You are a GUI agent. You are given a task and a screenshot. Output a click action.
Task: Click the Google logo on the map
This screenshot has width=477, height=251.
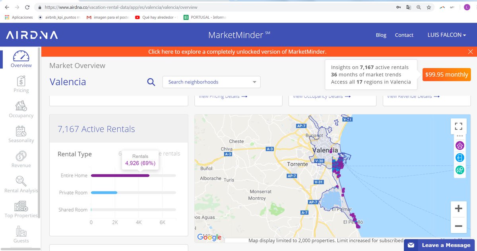209,237
